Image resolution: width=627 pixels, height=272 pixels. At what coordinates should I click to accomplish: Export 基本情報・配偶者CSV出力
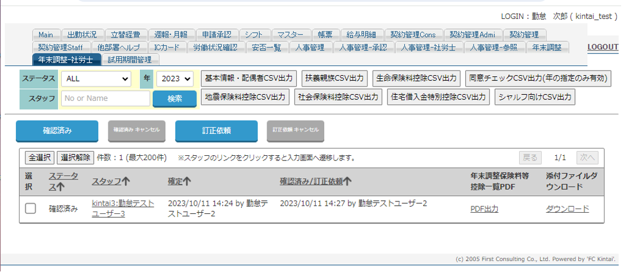click(249, 78)
